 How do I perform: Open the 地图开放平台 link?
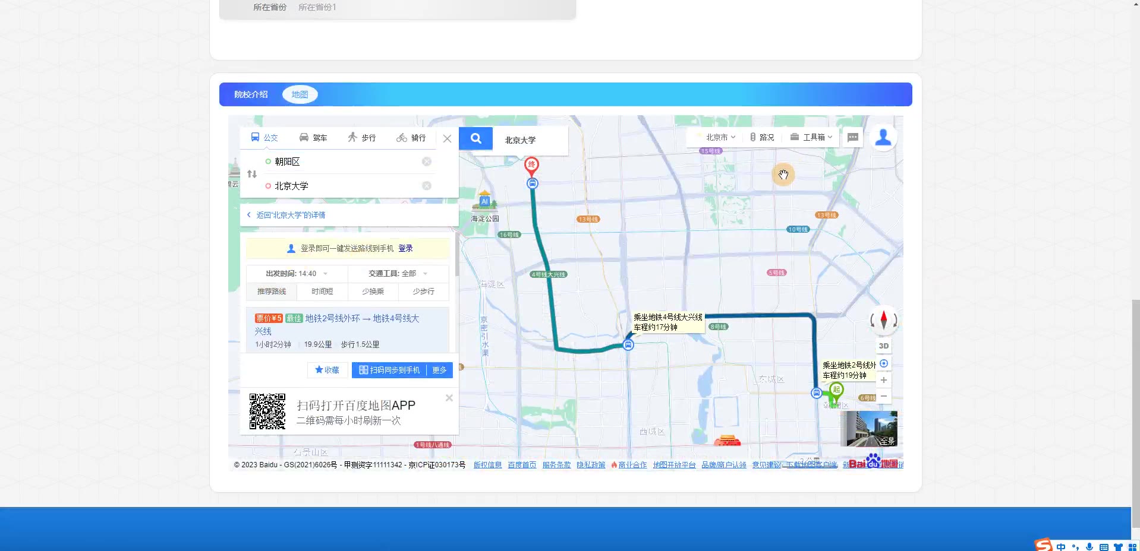pyautogui.click(x=674, y=465)
